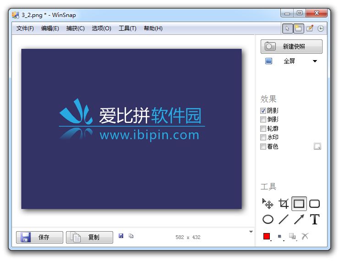Open the 帮助(H) menu
The width and height of the screenshot is (339, 261).
click(x=153, y=28)
